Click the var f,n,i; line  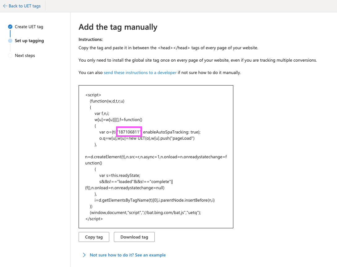[102, 113]
